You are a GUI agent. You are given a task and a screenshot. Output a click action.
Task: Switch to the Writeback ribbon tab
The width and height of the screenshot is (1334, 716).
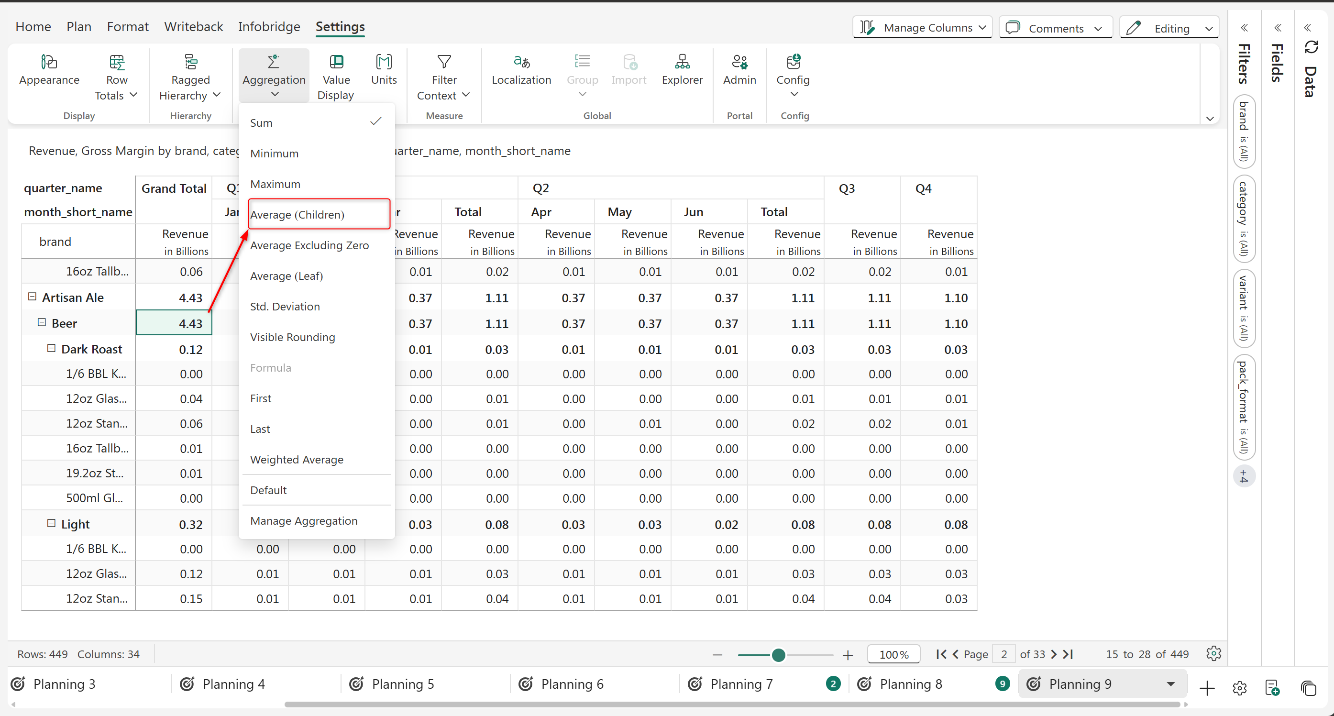(193, 26)
